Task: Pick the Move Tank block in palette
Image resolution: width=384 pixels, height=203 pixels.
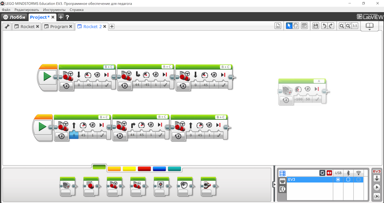Action: (x=138, y=186)
